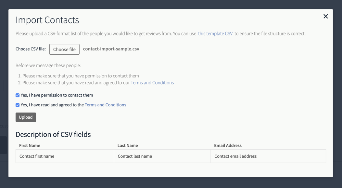The image size is (342, 188).
Task: Click 'Before we message these people' text
Action: click(48, 65)
